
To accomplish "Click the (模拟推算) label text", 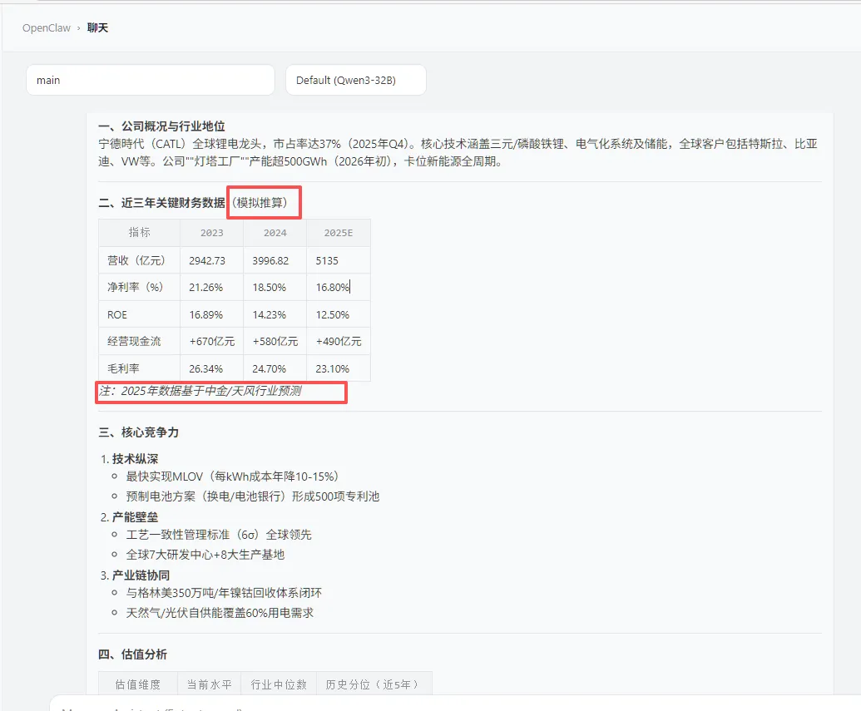I will [x=260, y=203].
